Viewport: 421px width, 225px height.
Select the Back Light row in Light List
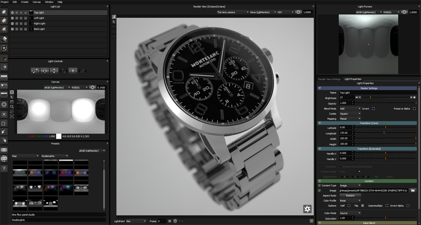[59, 29]
